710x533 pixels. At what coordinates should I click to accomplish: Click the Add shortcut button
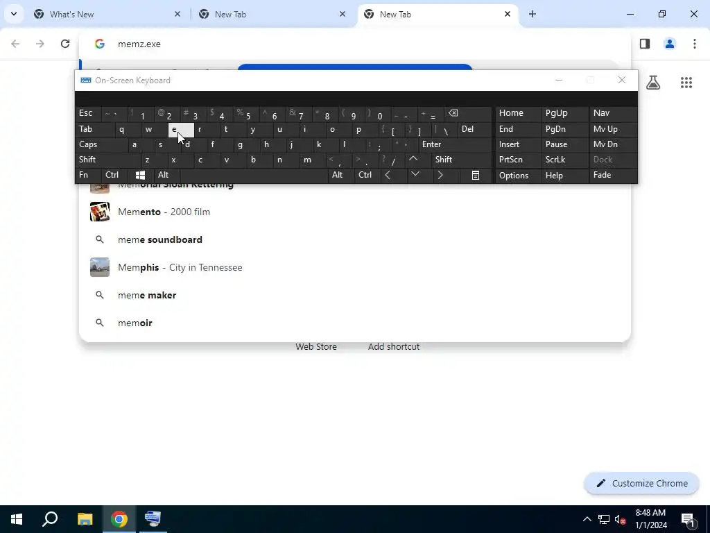(394, 346)
